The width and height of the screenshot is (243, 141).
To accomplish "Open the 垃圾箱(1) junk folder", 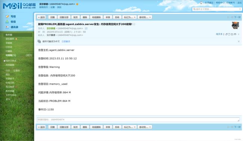I will coord(11,55).
